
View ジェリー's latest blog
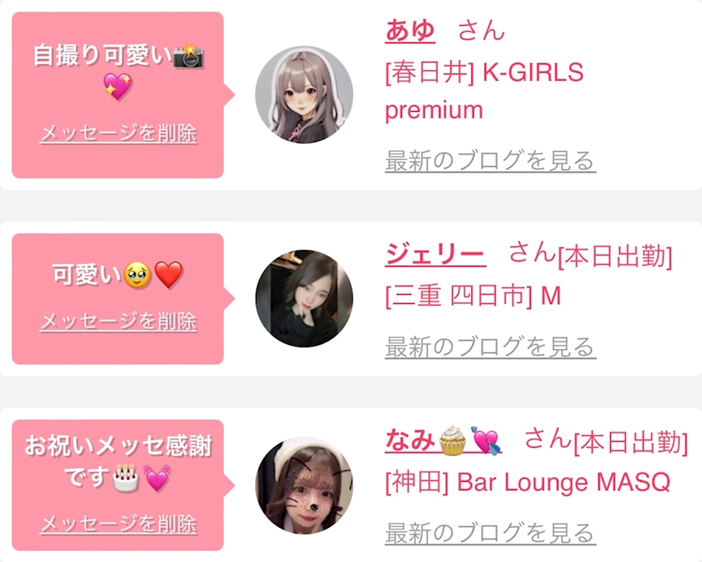(491, 347)
